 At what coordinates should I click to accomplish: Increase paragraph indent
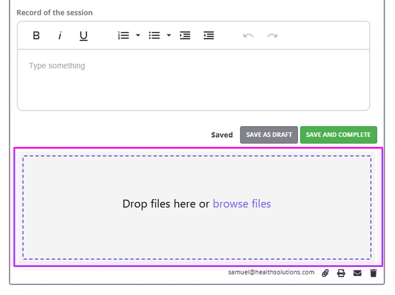pyautogui.click(x=185, y=35)
